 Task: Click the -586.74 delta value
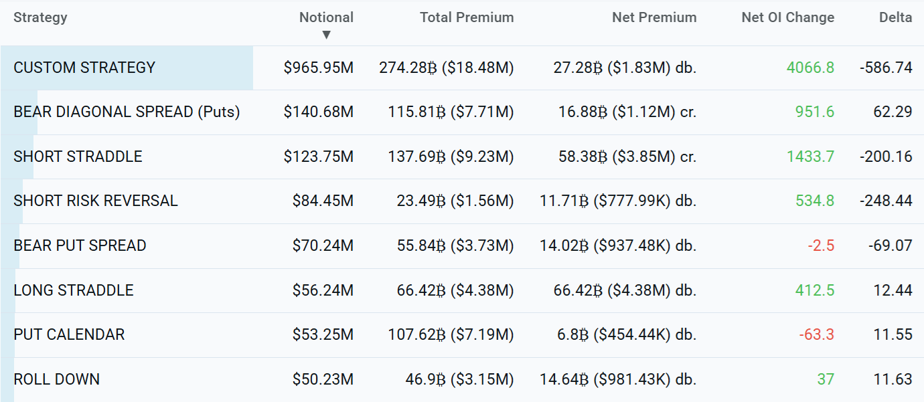891,67
